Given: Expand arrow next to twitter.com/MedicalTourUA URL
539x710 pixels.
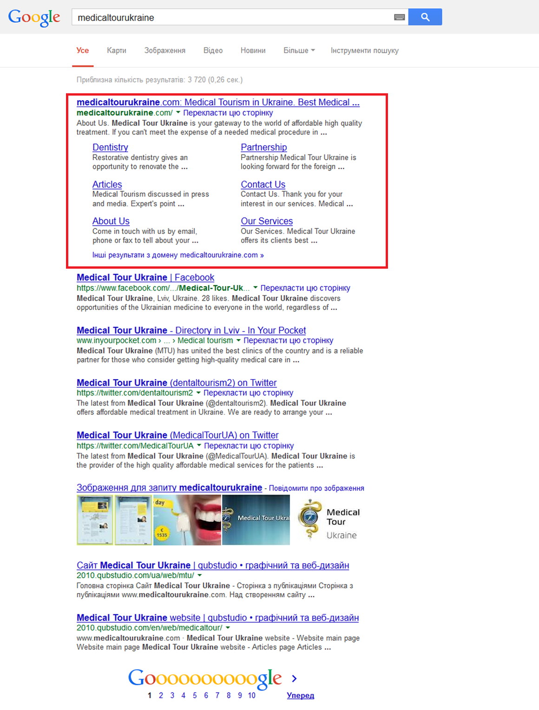Looking at the screenshot, I should tap(199, 445).
